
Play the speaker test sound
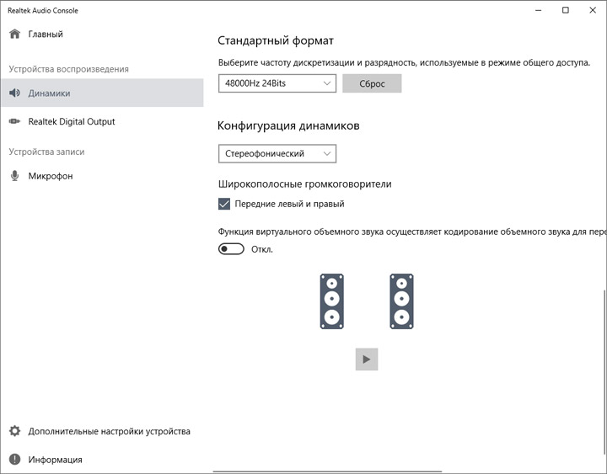(366, 359)
